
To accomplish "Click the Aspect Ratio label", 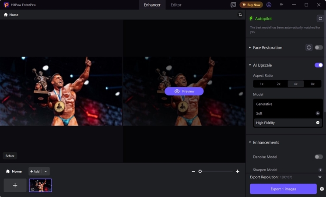I will (263, 75).
